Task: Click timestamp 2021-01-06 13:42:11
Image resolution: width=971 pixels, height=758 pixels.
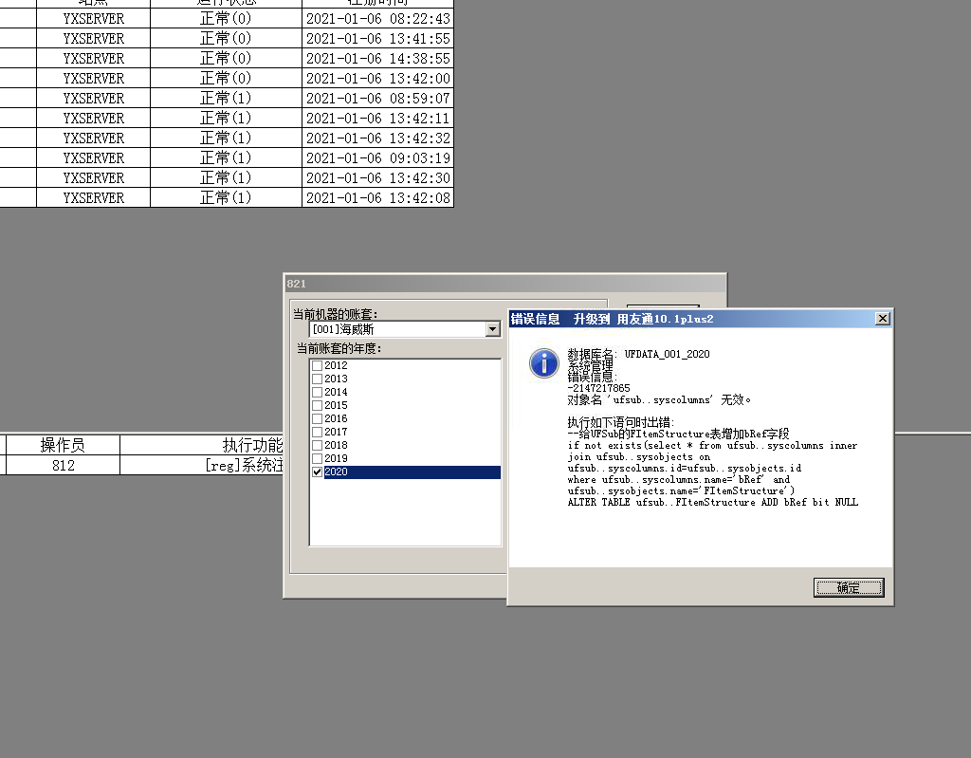Action: point(377,118)
